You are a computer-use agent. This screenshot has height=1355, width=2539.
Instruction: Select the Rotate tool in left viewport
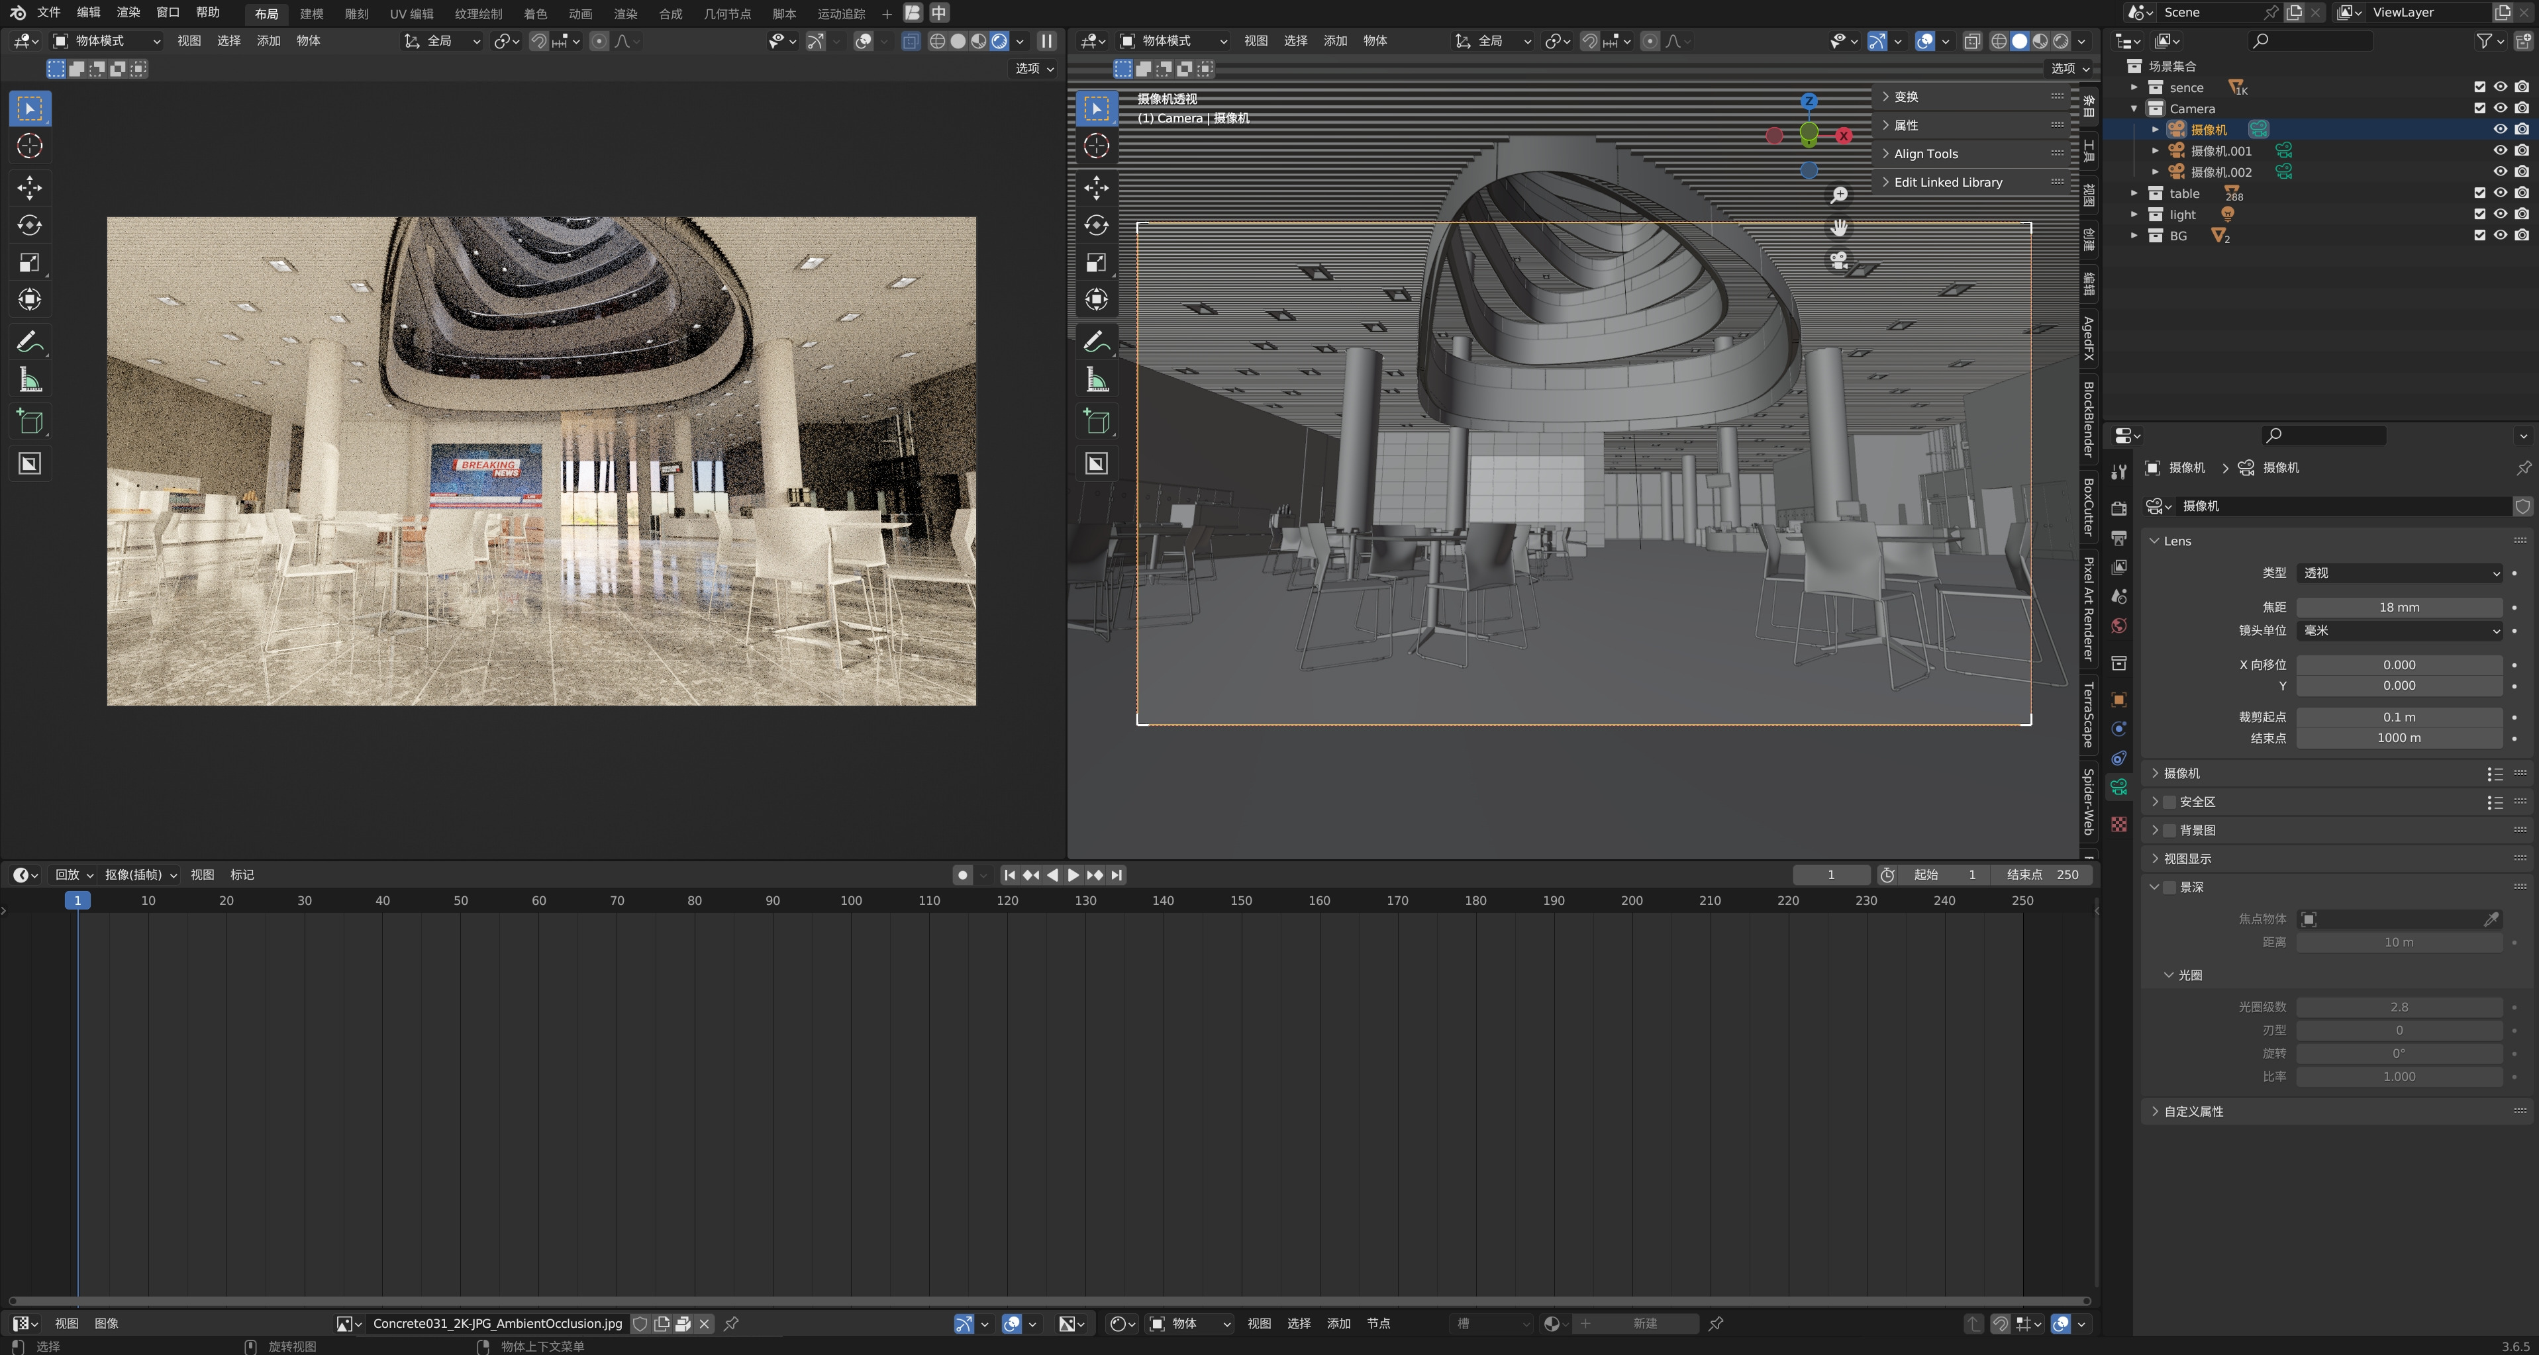tap(30, 224)
